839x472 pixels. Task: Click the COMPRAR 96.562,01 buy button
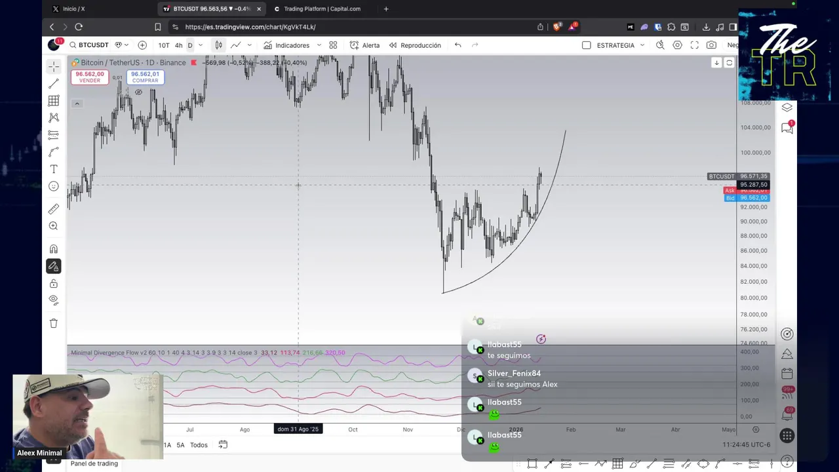coord(145,77)
